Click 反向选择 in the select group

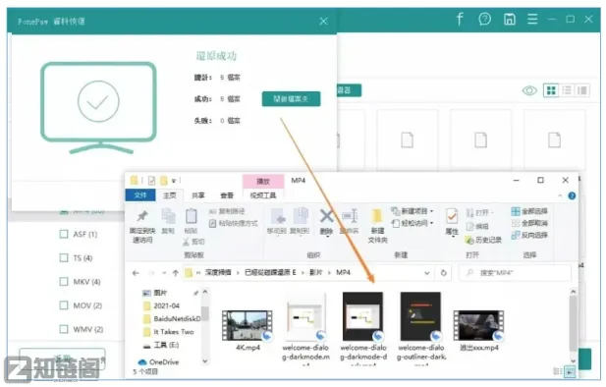(x=529, y=235)
